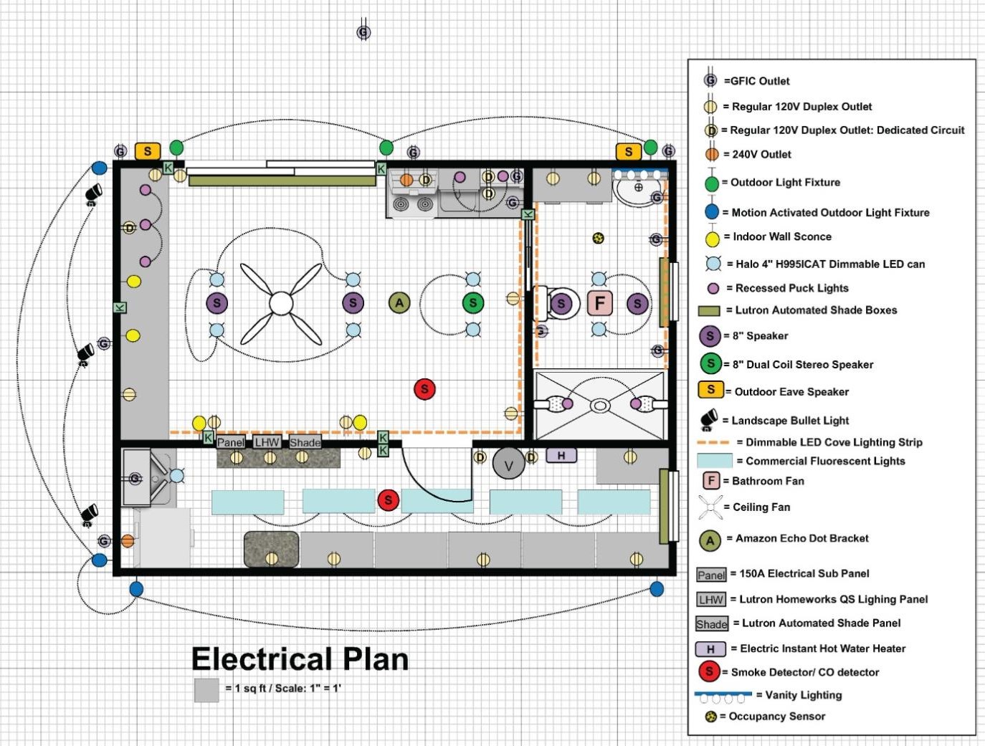The height and width of the screenshot is (746, 985).
Task: Select the Regular 120V Duplex Outlet legend symbol
Action: 710,106
